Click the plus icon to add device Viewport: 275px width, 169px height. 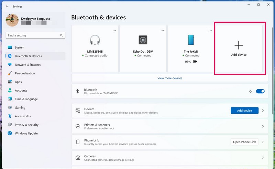[x=239, y=45]
